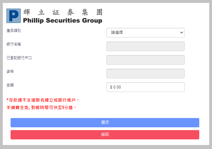Click the Phillip Securities Group English title
The width and height of the screenshot is (212, 149).
(x=62, y=21)
